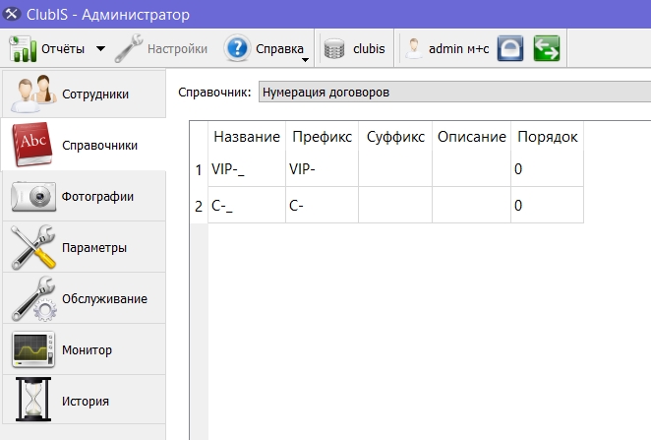
Task: Click the ClubIS app icon in title bar
Action: pyautogui.click(x=12, y=14)
